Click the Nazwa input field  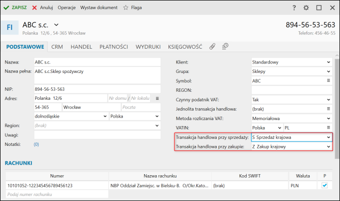(x=97, y=62)
